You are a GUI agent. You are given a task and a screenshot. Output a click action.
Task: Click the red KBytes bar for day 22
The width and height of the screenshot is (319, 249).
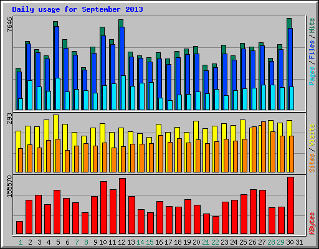[x=216, y=225]
